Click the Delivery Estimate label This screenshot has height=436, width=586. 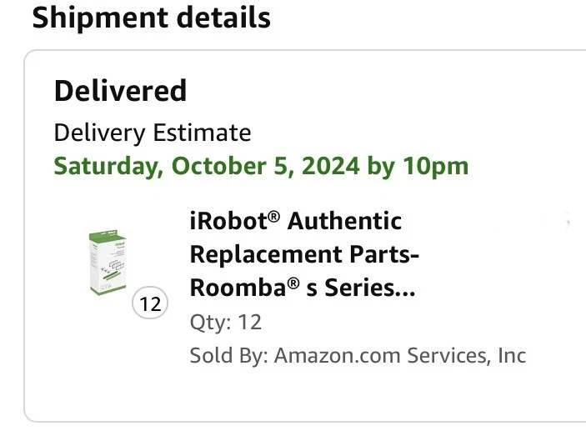tap(152, 133)
